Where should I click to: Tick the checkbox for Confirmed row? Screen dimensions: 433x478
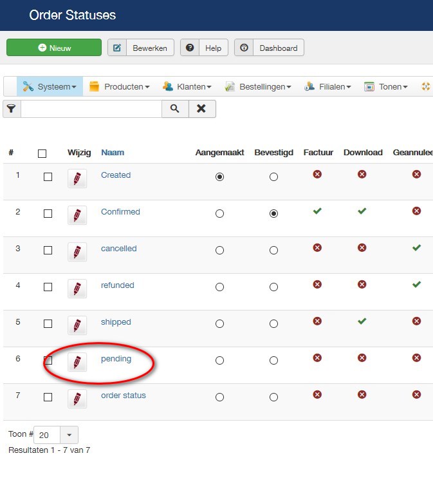[48, 213]
